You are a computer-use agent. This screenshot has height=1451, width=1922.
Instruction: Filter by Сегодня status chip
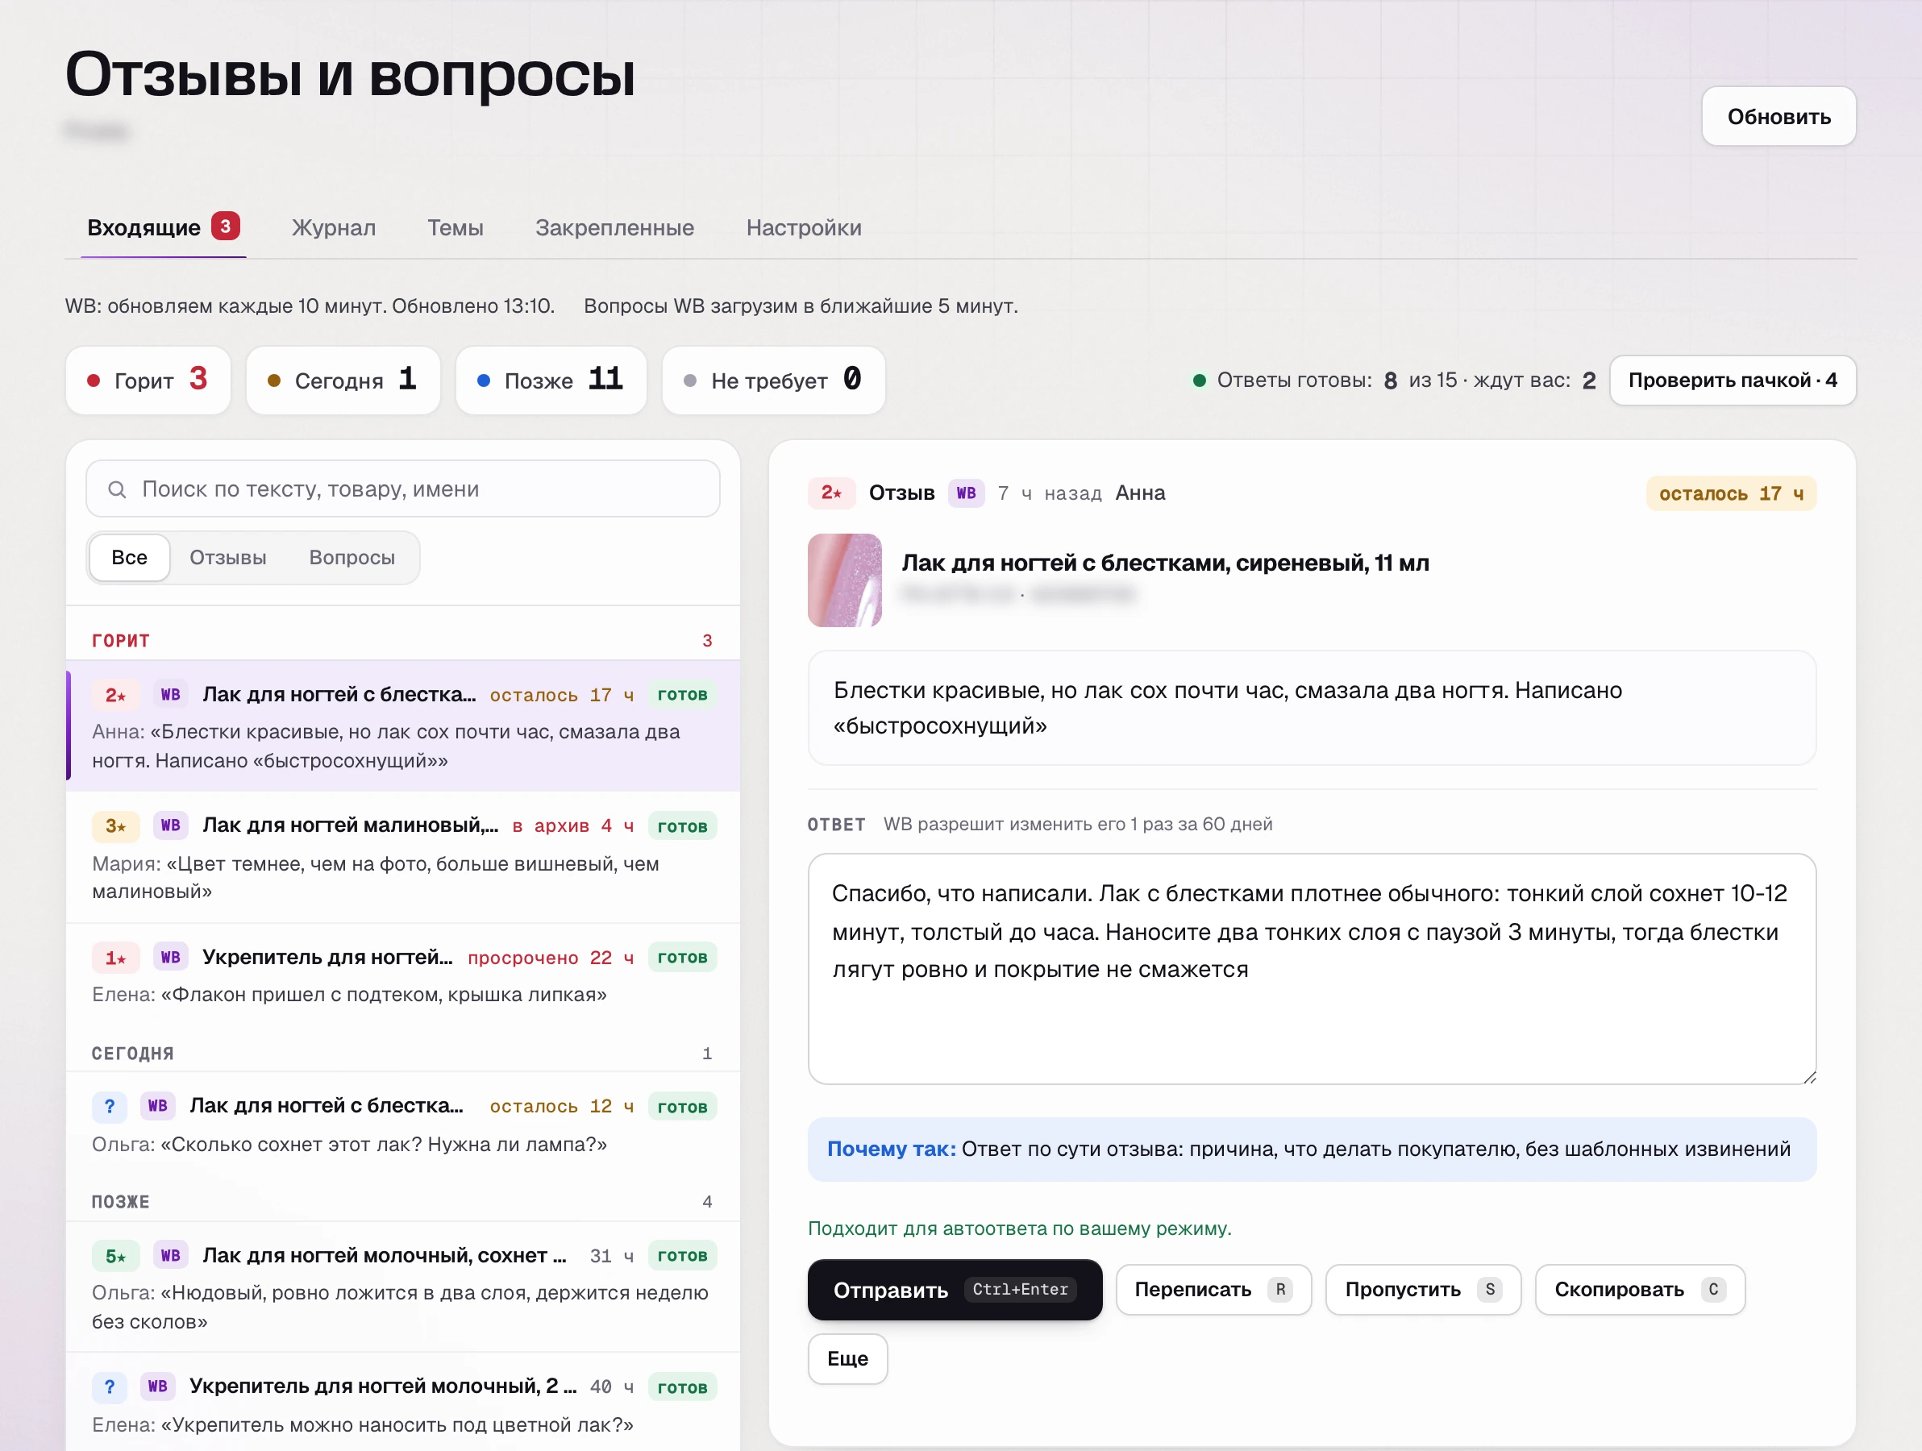pyautogui.click(x=343, y=380)
